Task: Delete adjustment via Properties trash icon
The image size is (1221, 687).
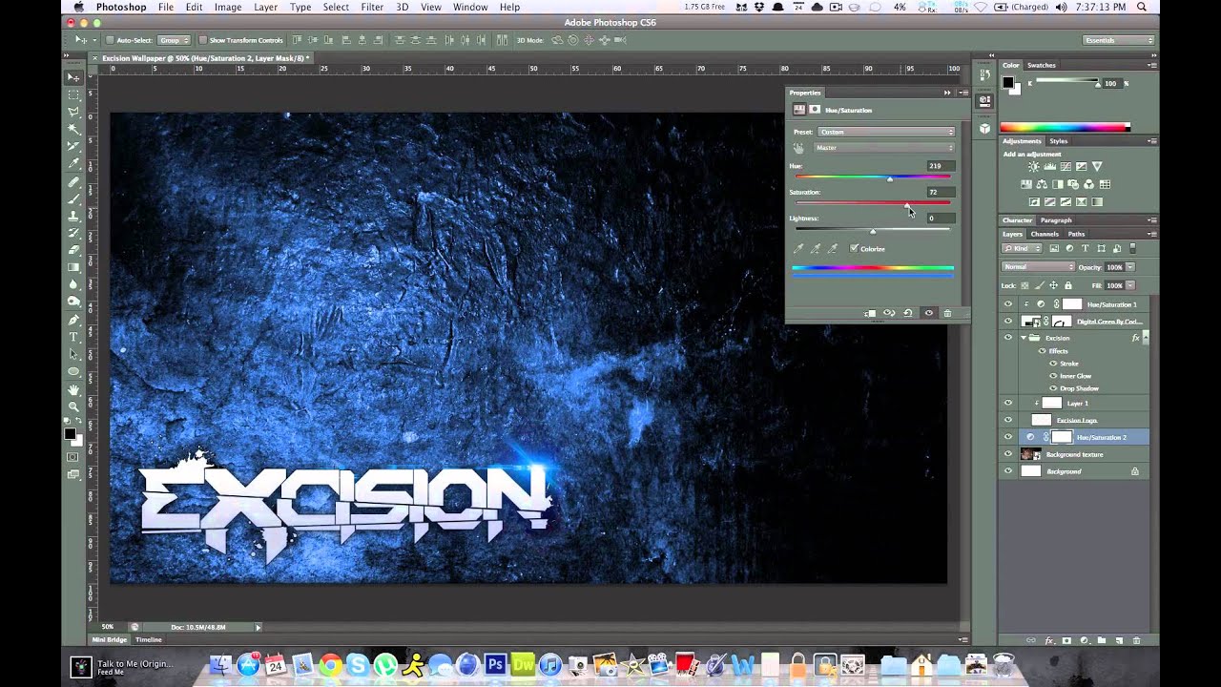Action: coord(947,313)
